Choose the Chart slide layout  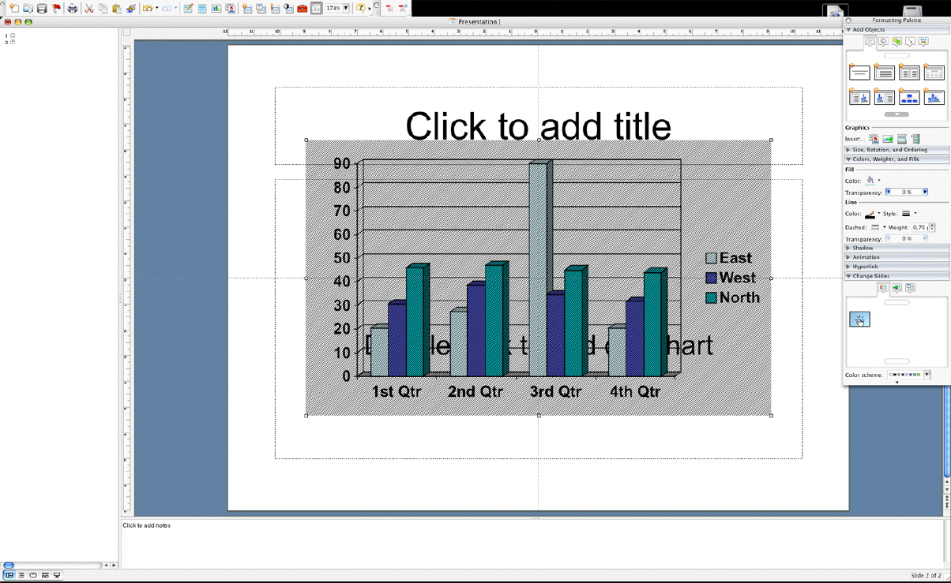934,97
